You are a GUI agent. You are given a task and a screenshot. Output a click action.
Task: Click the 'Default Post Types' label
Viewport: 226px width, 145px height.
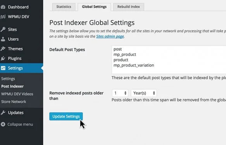67,50
